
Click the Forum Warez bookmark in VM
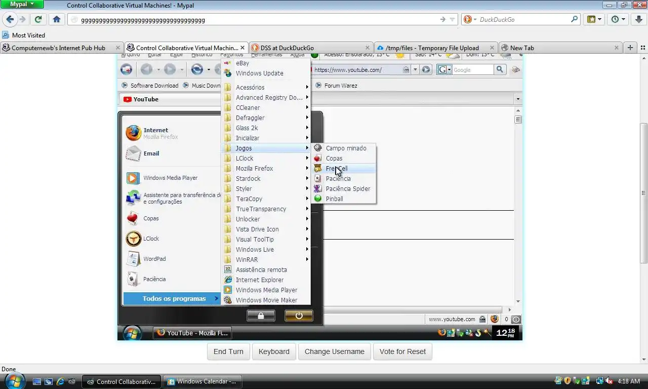pos(336,86)
